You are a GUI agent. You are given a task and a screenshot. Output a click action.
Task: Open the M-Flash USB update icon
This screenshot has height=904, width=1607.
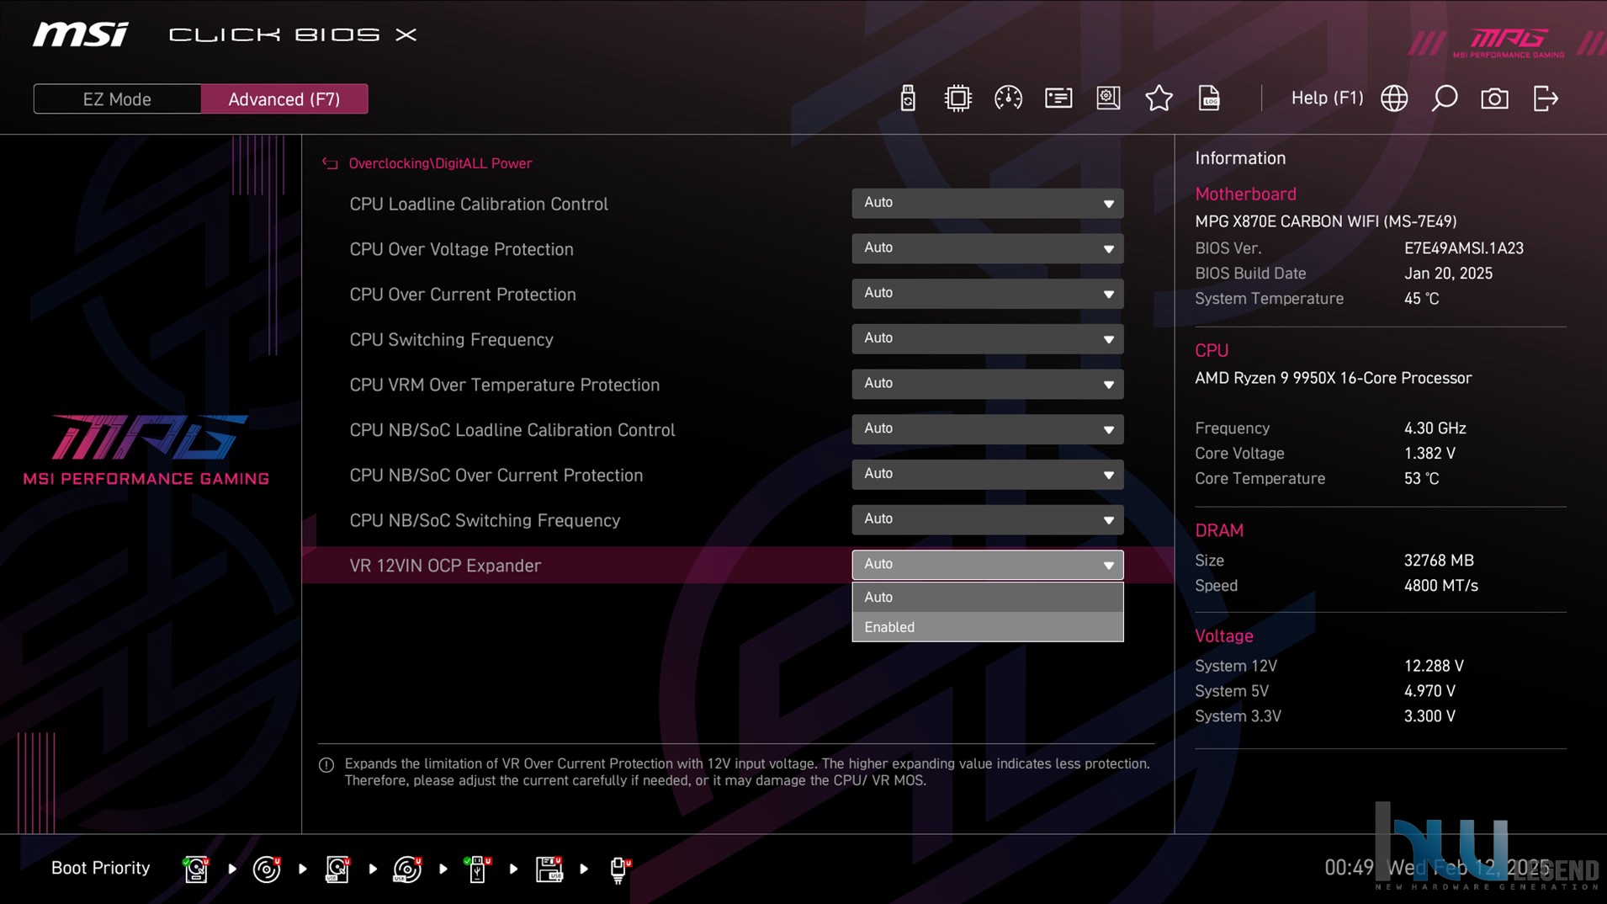point(907,98)
